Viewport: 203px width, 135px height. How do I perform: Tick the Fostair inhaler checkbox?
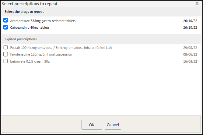(x=5, y=47)
